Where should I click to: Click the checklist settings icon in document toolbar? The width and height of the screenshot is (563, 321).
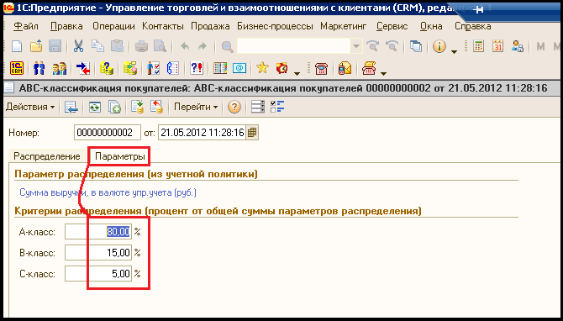(277, 107)
